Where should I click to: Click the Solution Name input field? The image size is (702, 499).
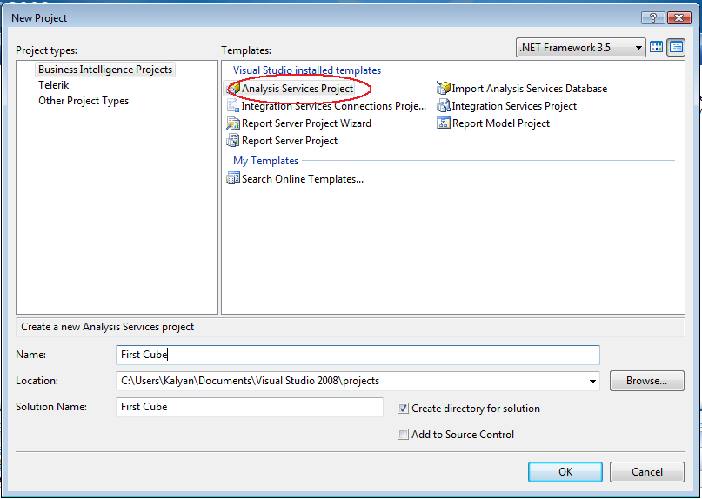point(250,407)
